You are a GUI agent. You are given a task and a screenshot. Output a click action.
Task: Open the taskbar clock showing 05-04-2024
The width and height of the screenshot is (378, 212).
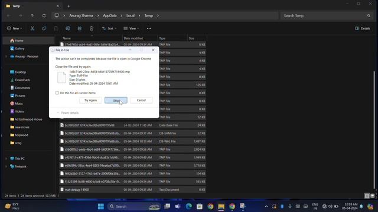point(350,206)
